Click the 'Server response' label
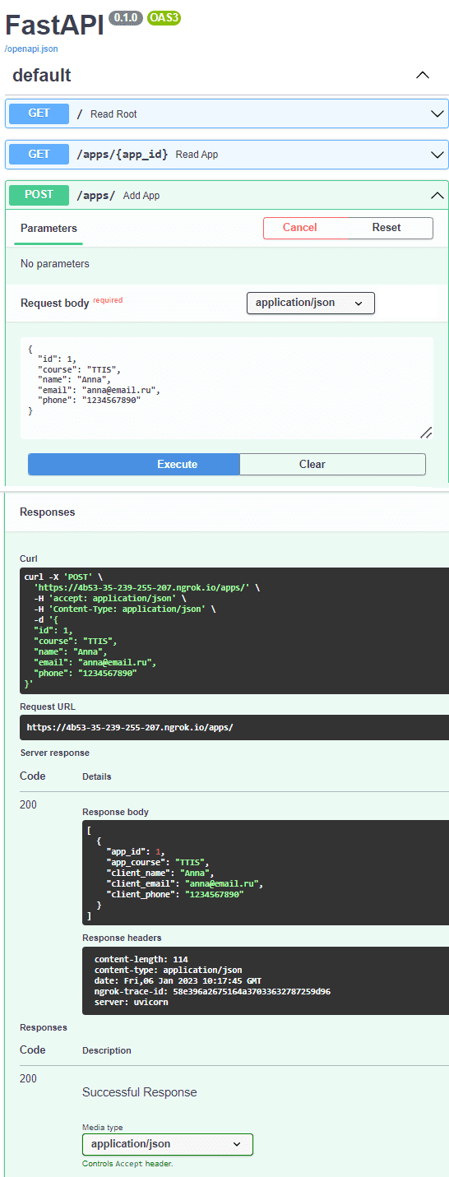This screenshot has width=449, height=1177. click(x=54, y=753)
